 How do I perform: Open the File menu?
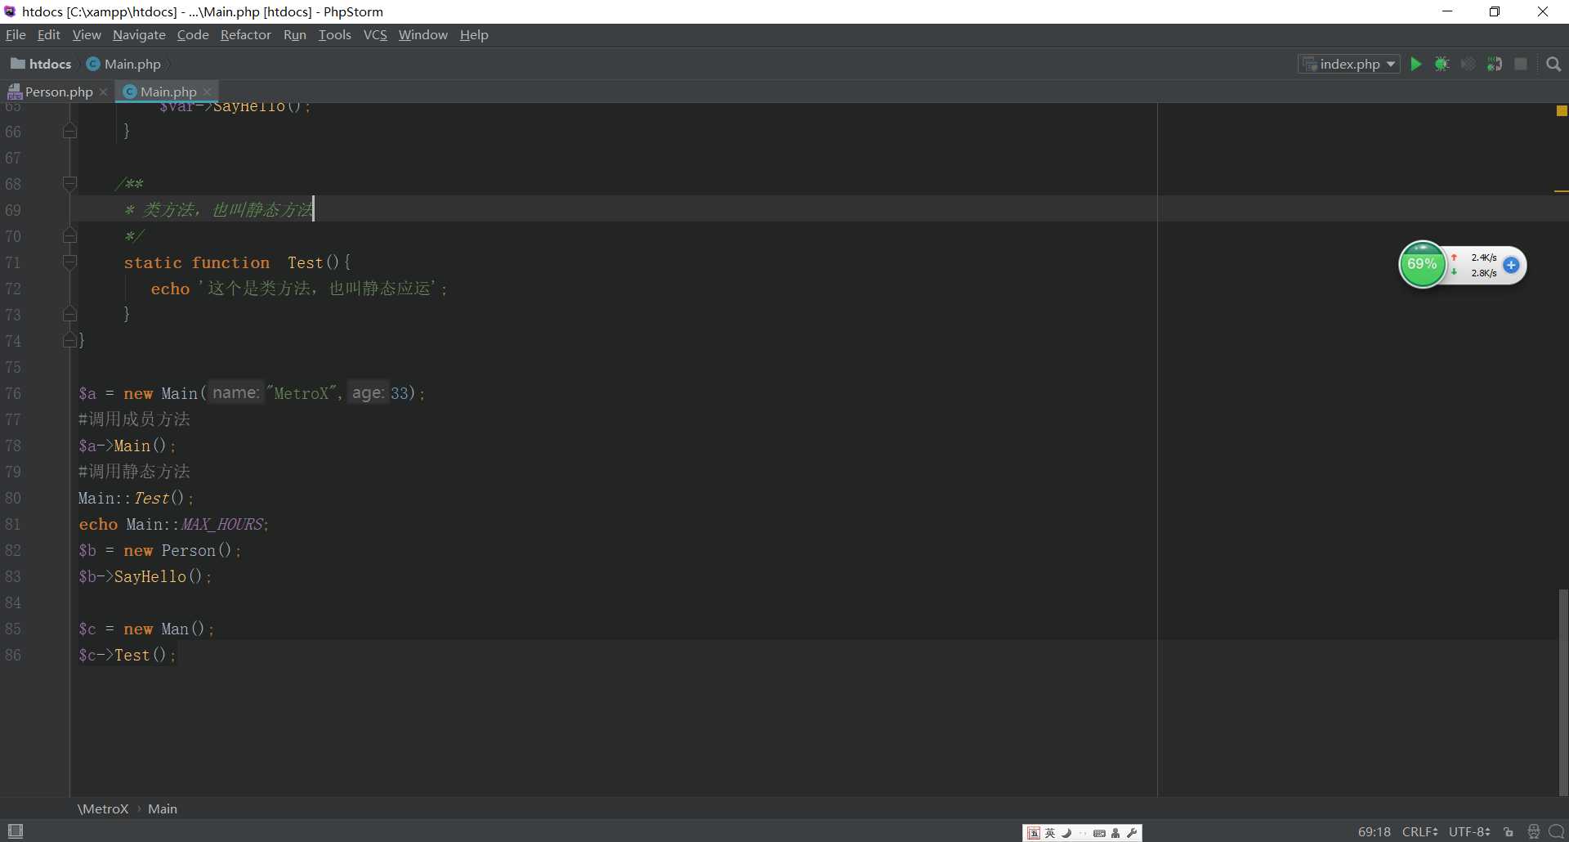coord(16,34)
